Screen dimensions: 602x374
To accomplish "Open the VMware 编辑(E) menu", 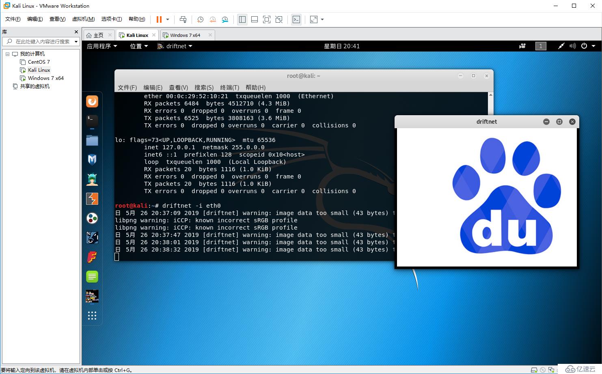I will tap(35, 19).
